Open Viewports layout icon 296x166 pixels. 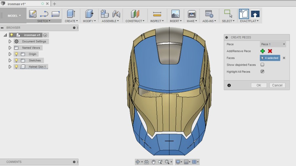click(x=194, y=162)
